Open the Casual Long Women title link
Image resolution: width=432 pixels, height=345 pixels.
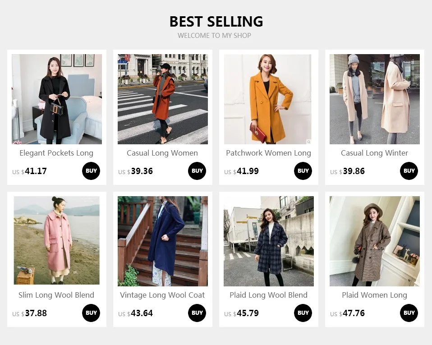[162, 153]
